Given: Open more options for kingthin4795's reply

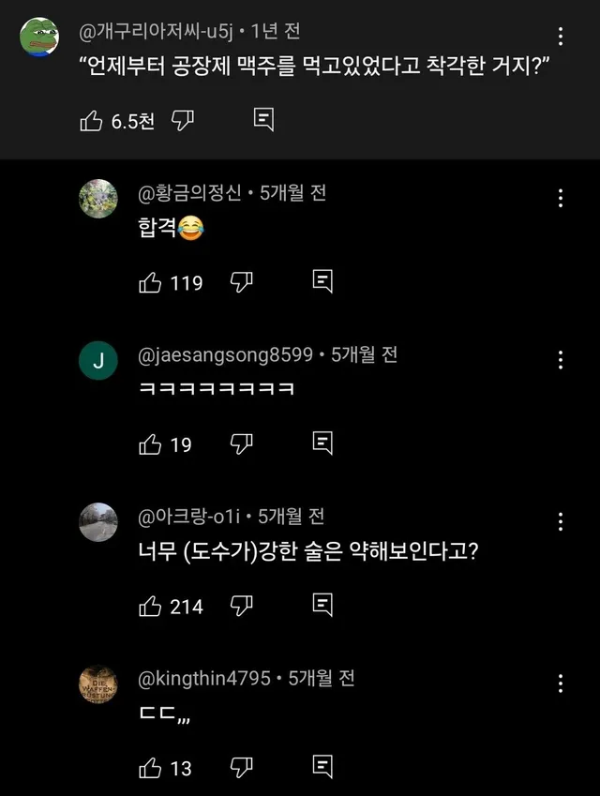Looking at the screenshot, I should tap(561, 683).
